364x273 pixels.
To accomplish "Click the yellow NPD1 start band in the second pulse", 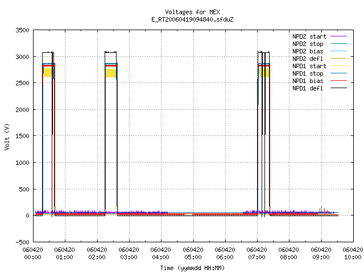I will (111, 73).
